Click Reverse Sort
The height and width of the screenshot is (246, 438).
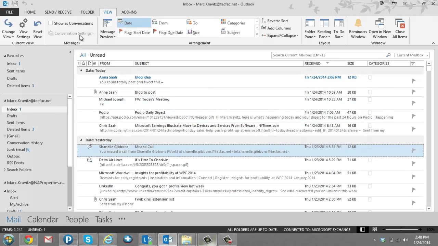coord(275,20)
